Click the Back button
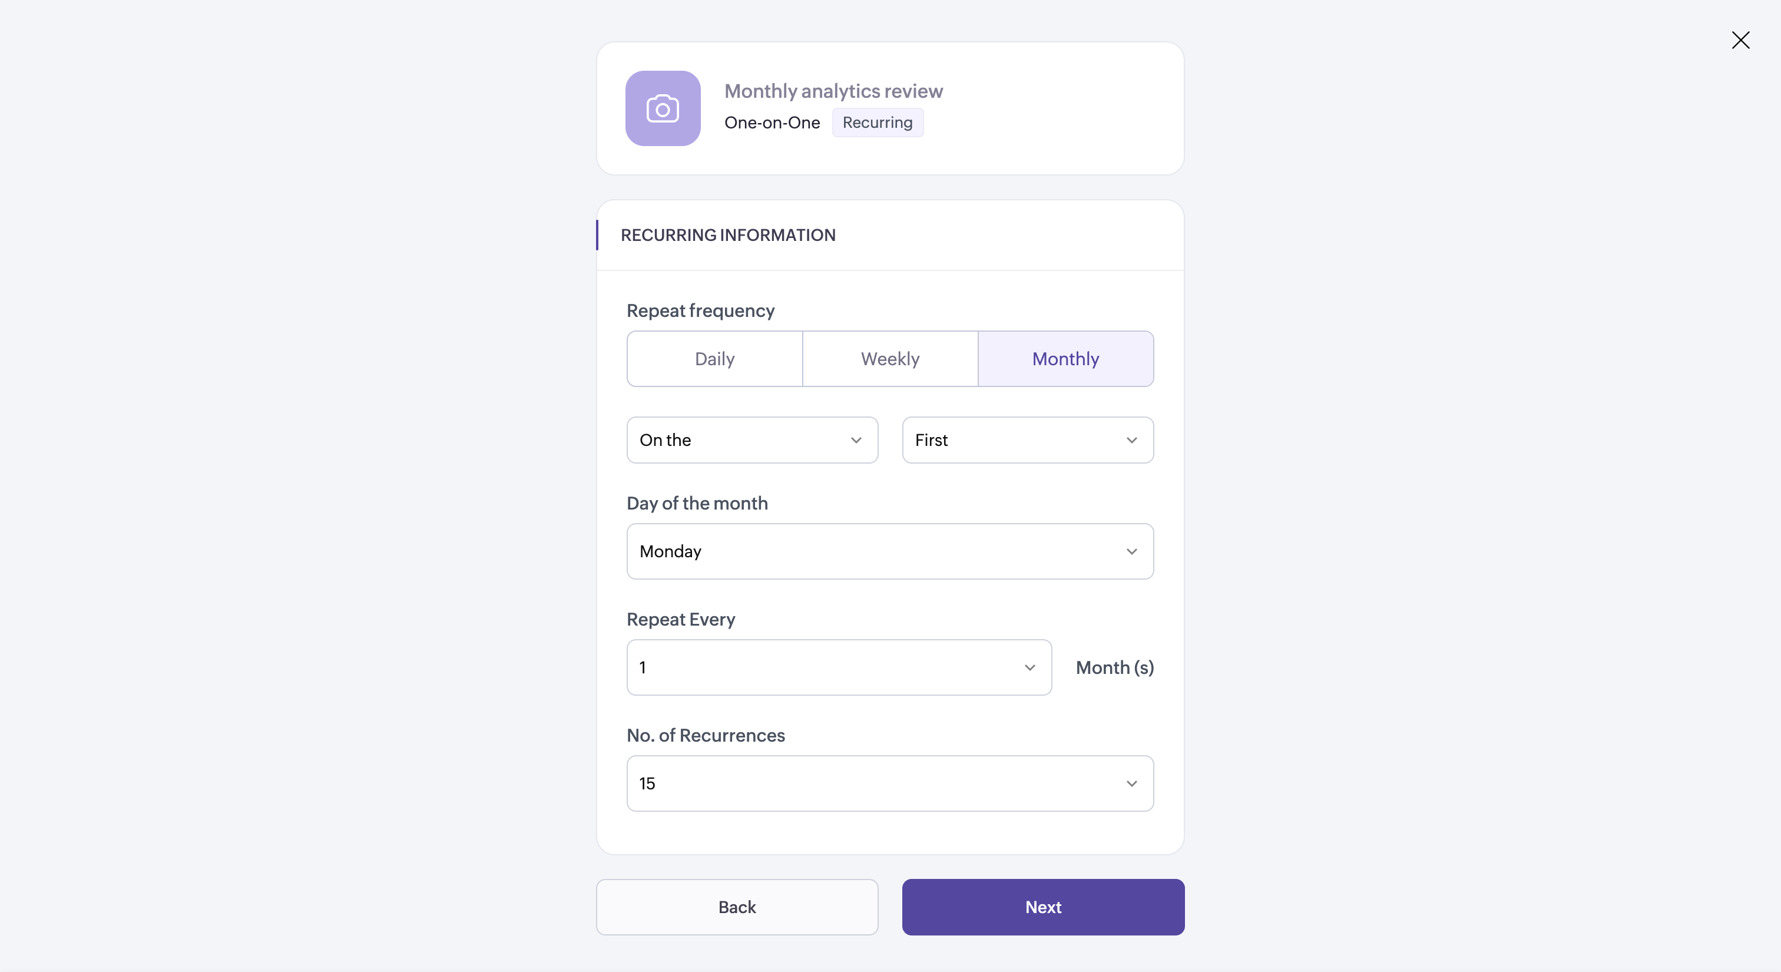Viewport: 1781px width, 972px height. (737, 907)
